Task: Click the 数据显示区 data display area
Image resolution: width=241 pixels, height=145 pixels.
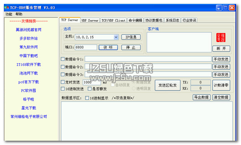Action: pos(147,121)
